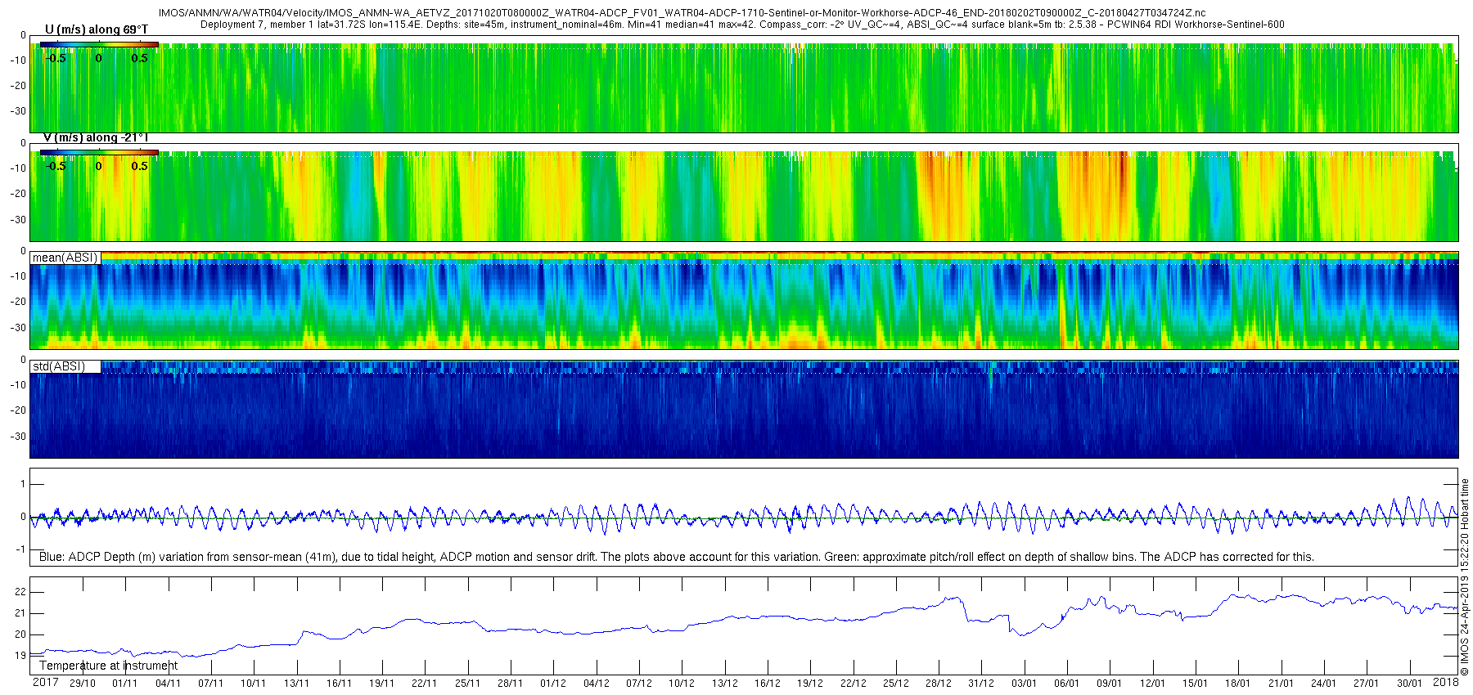Click the '13/11' date tick label

pos(296,684)
